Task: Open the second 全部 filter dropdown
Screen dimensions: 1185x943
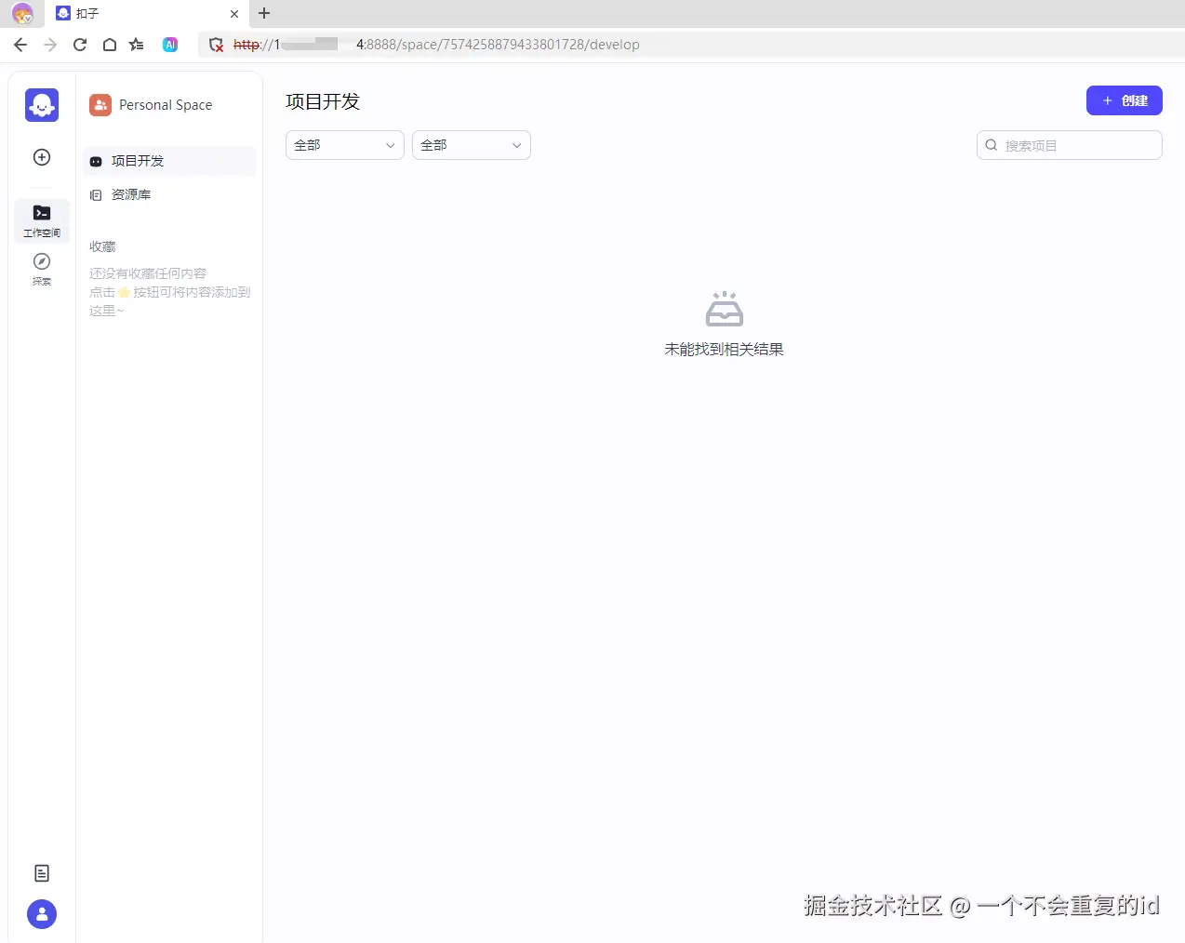Action: pyautogui.click(x=471, y=145)
